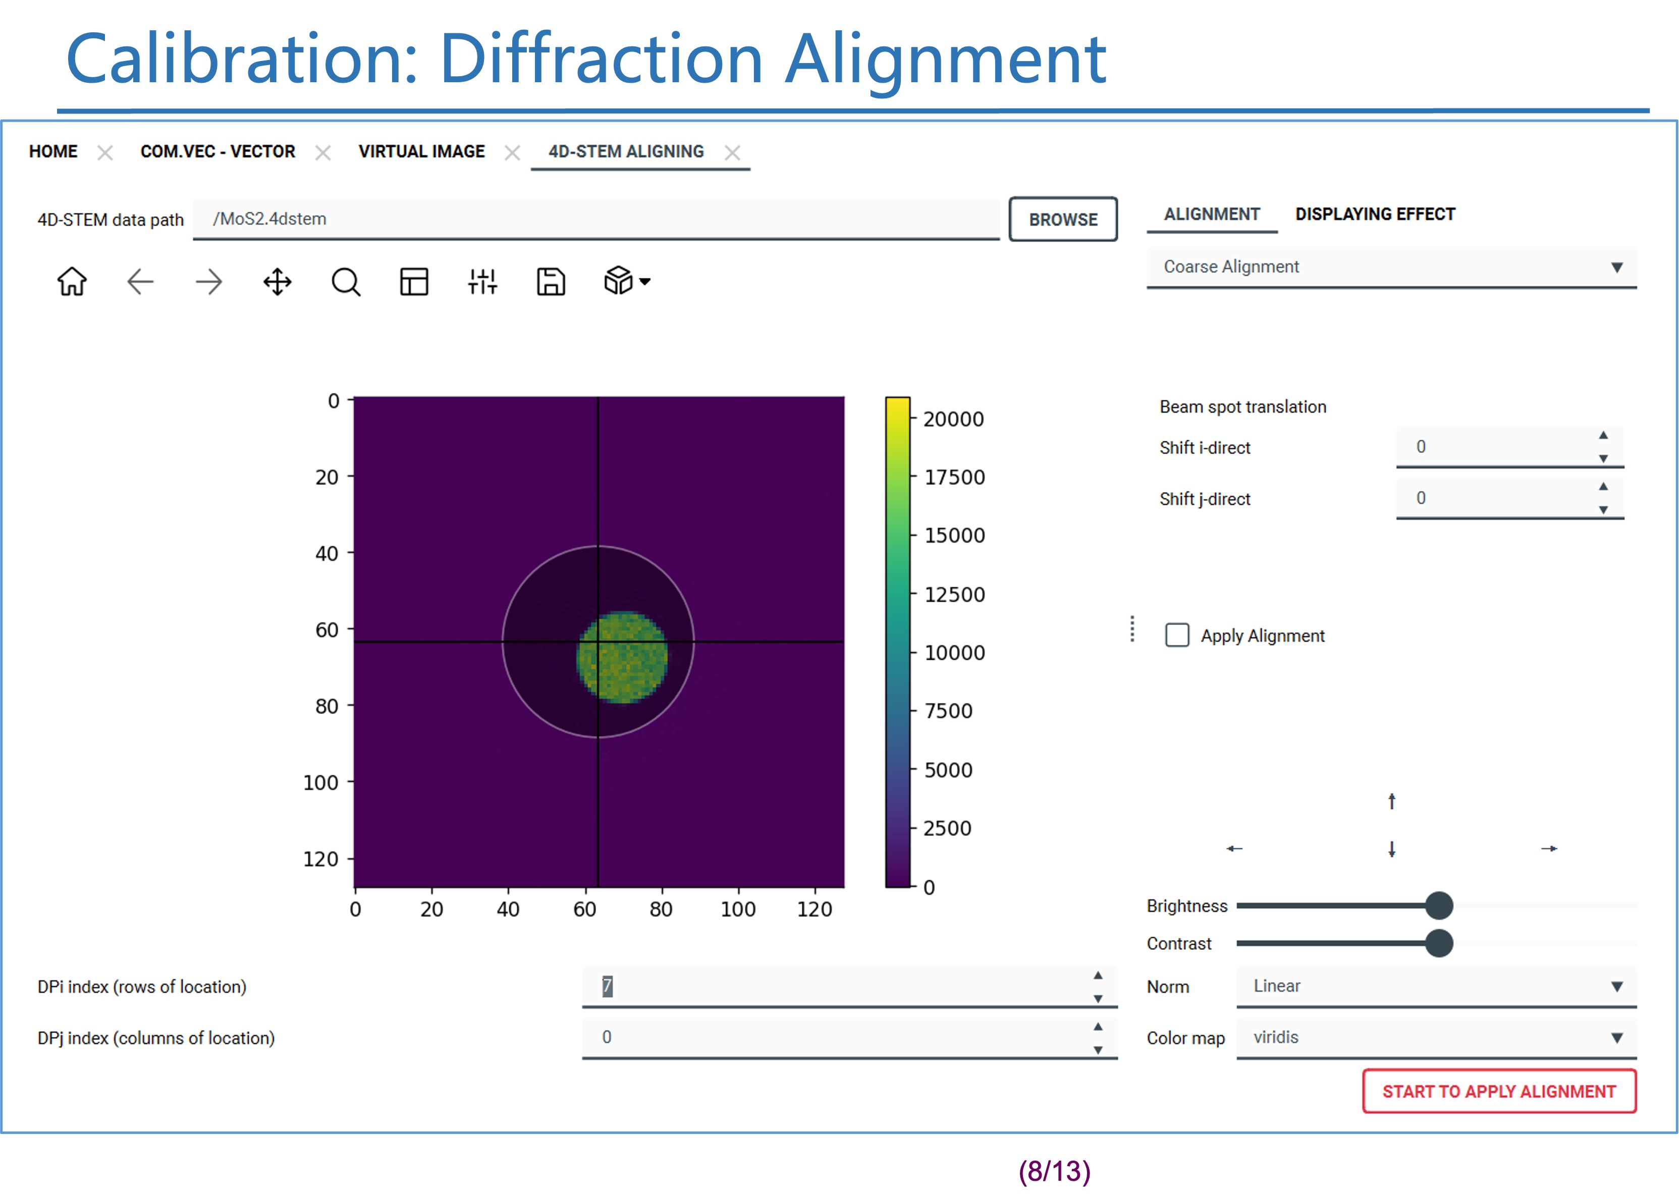Open the Color map viridis dropdown

tap(1435, 1038)
